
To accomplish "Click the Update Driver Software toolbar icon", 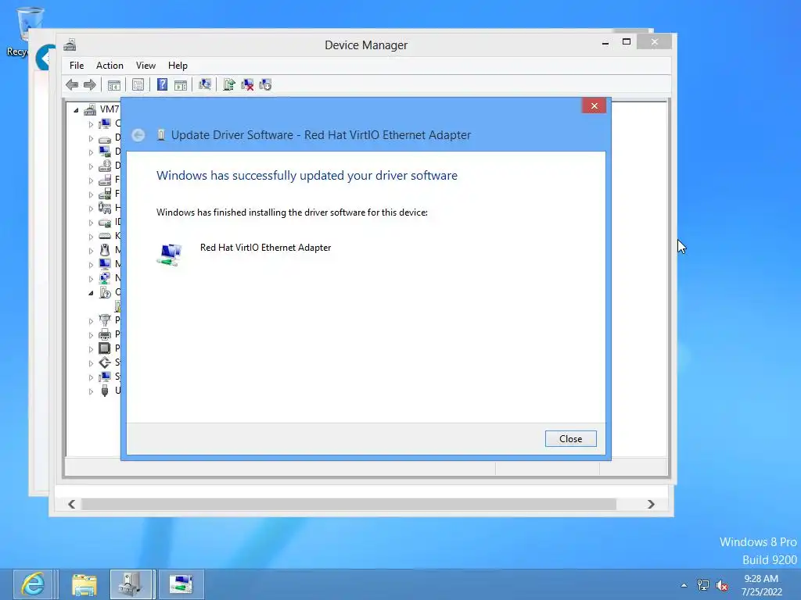I will (229, 84).
